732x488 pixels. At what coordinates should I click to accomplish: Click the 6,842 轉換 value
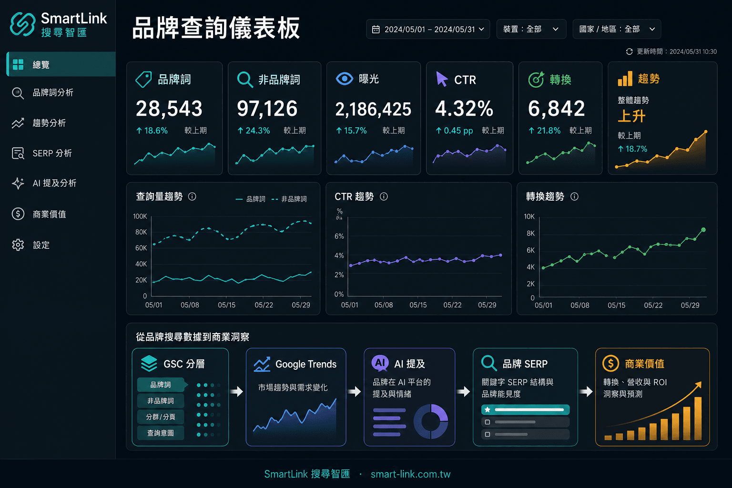coord(557,109)
